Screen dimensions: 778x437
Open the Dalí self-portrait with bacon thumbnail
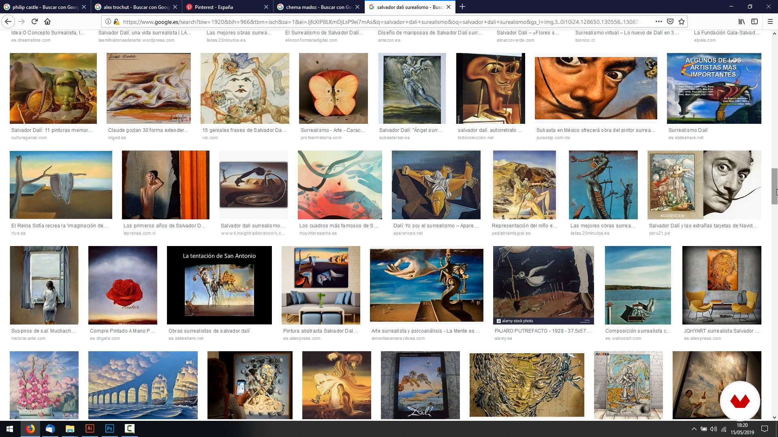point(491,88)
